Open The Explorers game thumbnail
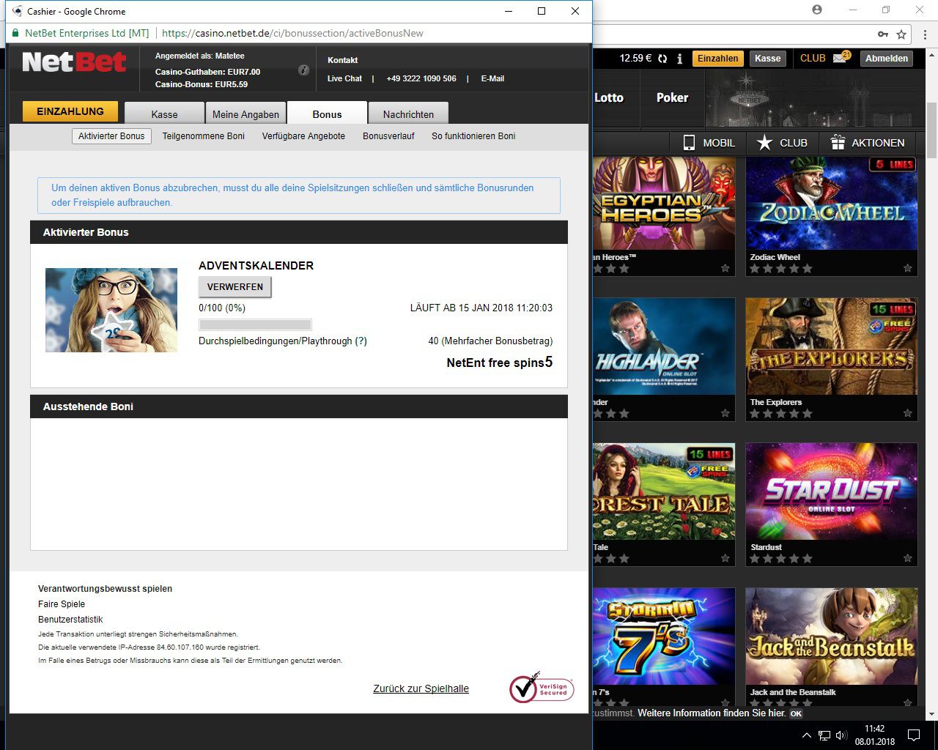The height and width of the screenshot is (750, 938). [832, 346]
